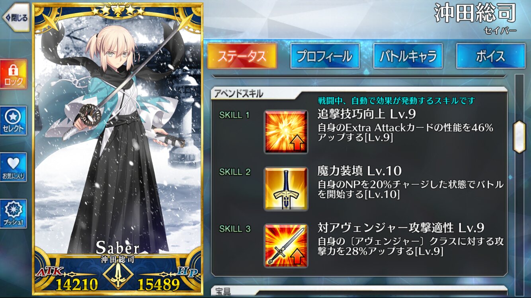Toggle the ロック lock button
This screenshot has width=531, height=298.
click(14, 74)
